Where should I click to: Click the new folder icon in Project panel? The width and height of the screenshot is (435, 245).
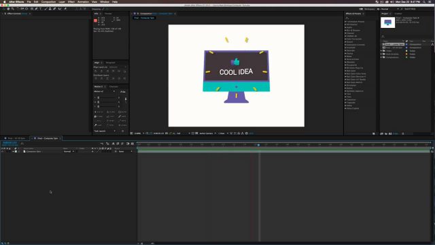(x=386, y=133)
